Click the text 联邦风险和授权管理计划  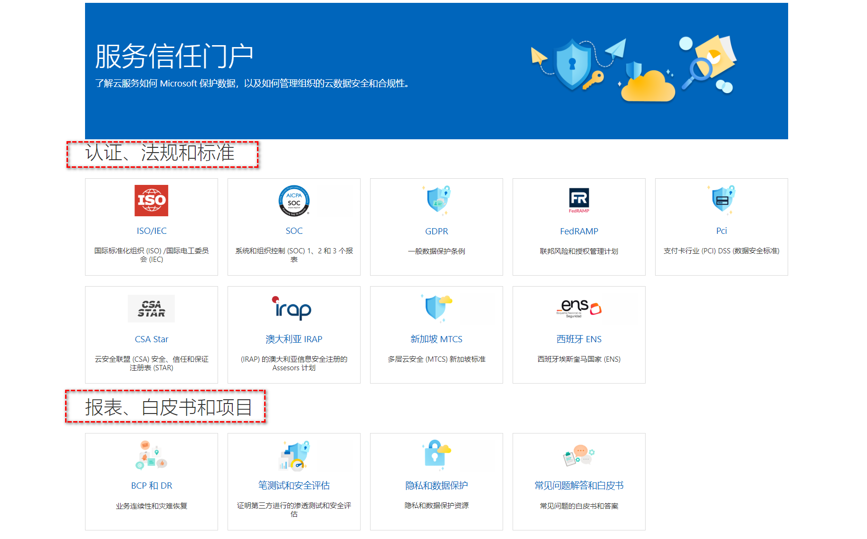579,251
